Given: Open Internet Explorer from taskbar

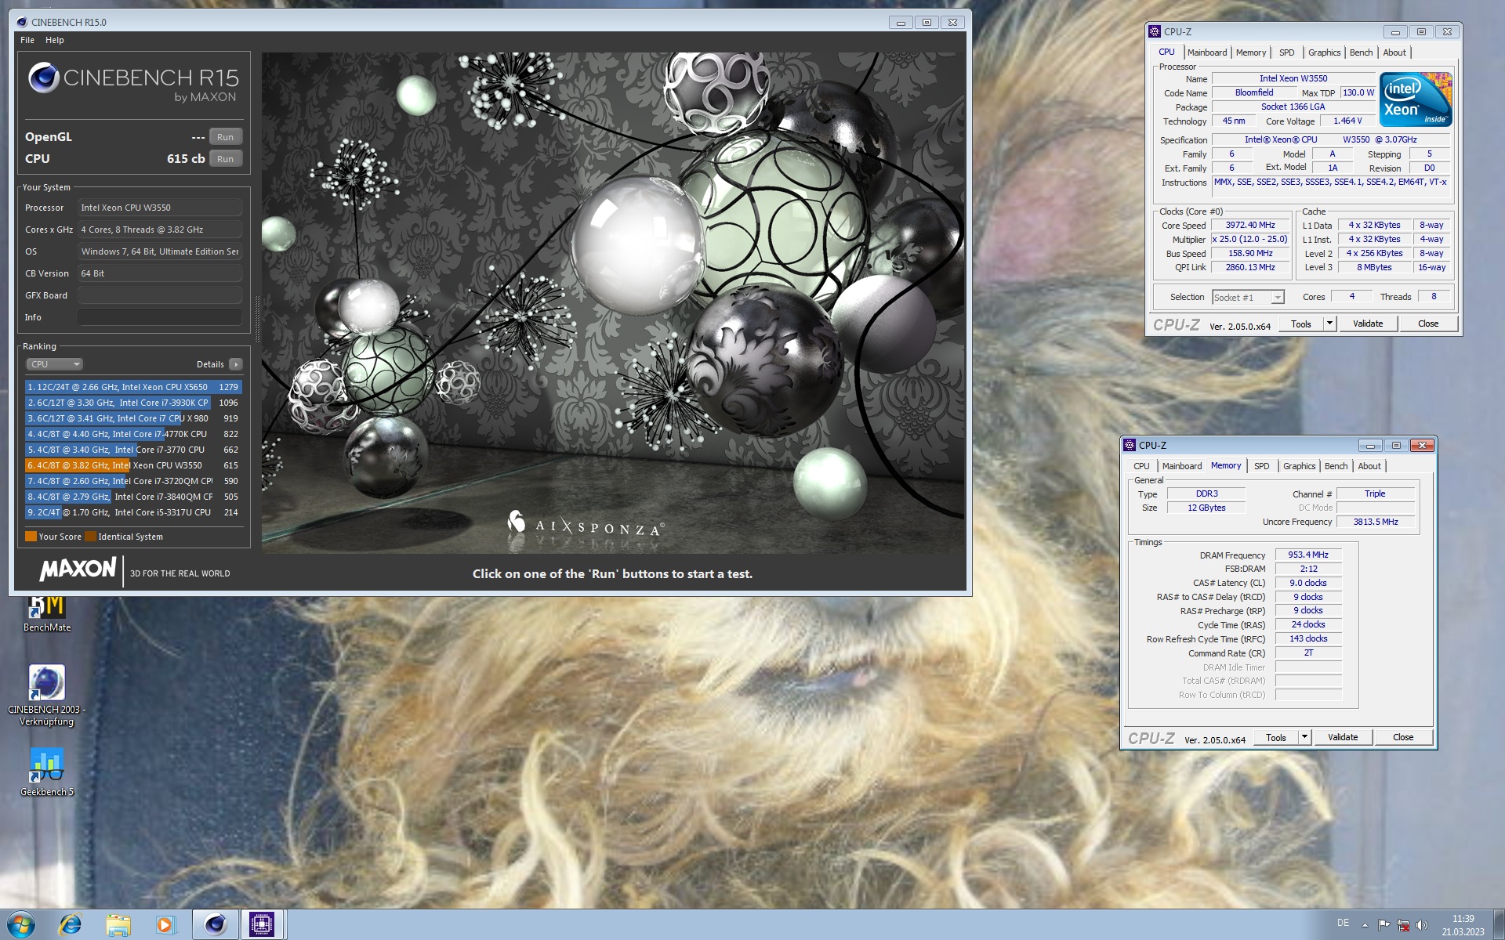Looking at the screenshot, I should (x=71, y=925).
